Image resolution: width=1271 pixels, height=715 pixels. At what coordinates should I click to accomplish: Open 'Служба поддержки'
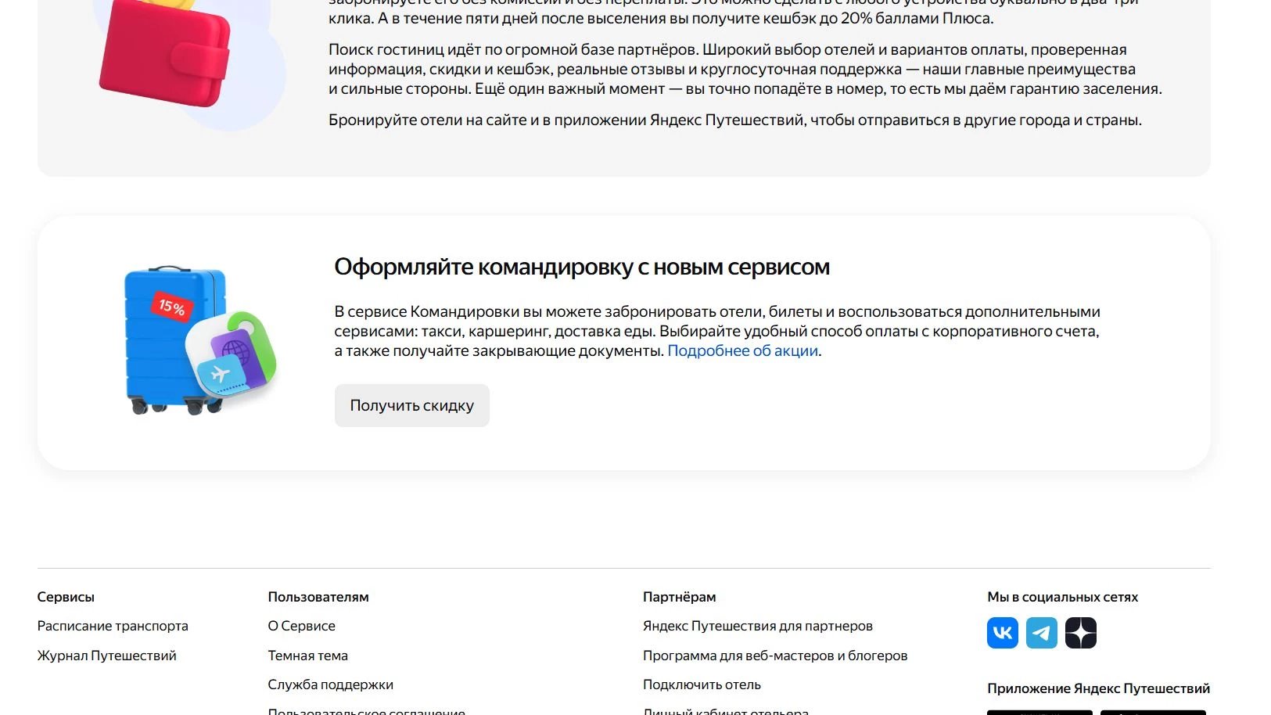pos(331,684)
